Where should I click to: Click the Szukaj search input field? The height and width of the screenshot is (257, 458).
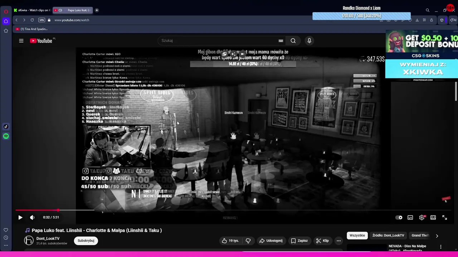pos(218,41)
